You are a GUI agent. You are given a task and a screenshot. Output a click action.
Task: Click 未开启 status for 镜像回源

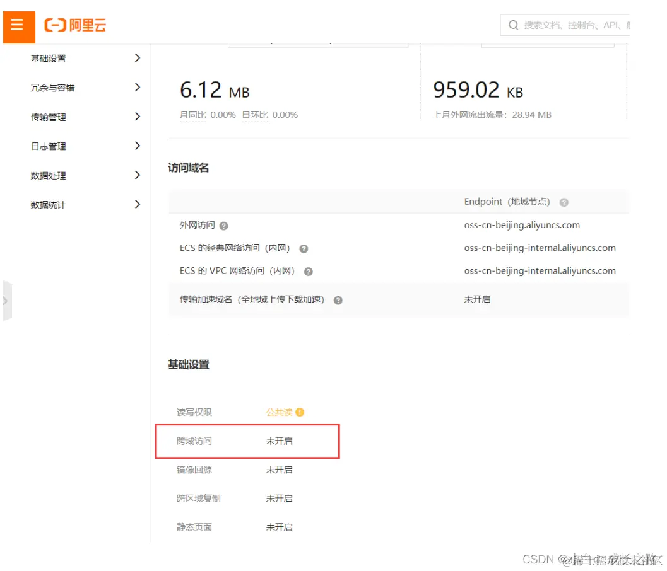coord(279,470)
